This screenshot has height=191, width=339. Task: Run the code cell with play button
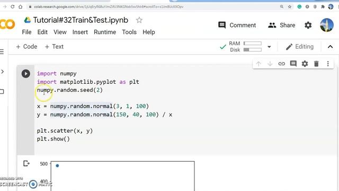point(26,74)
